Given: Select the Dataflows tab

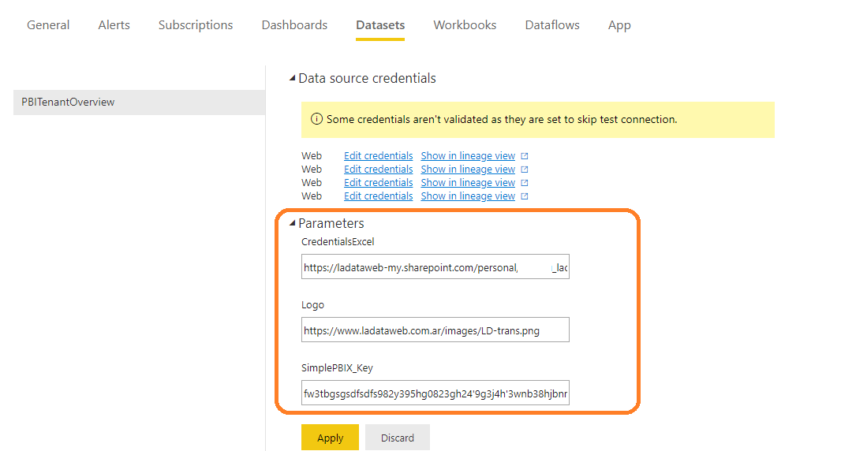Looking at the screenshot, I should point(552,25).
